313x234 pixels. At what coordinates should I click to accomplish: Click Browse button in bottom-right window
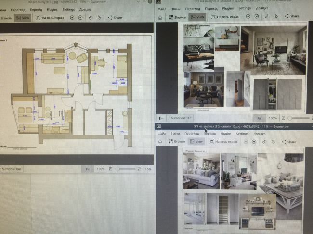coord(177,142)
